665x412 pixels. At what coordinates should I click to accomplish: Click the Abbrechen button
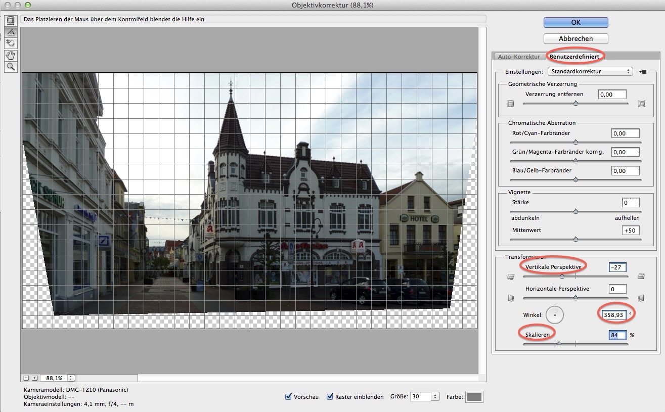[575, 38]
